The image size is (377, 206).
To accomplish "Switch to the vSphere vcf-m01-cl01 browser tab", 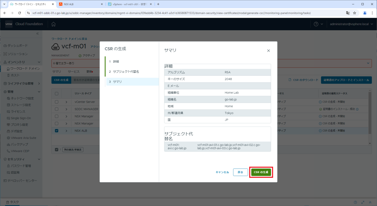I will 130,4.
